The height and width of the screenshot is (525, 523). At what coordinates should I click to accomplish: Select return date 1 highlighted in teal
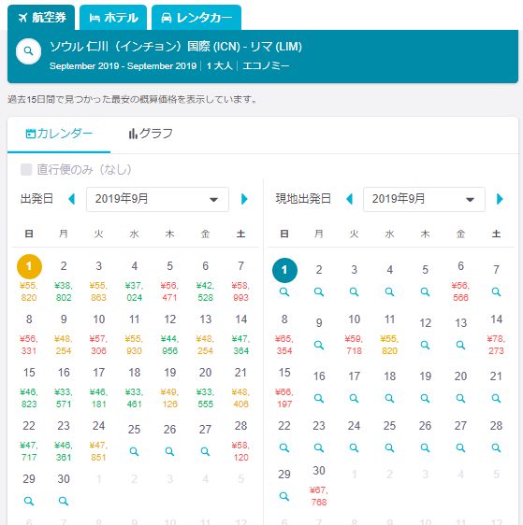284,270
